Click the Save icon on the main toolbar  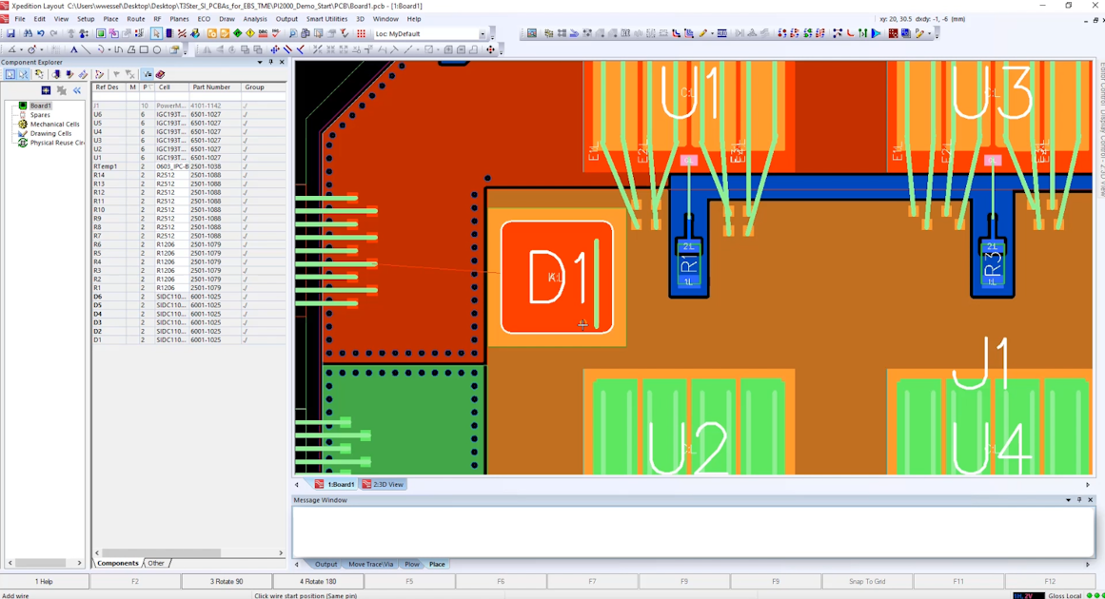click(x=12, y=33)
